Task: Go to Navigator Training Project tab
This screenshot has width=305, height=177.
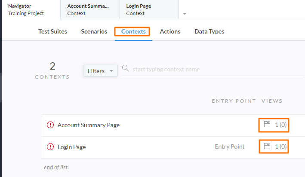Action: tap(31, 9)
